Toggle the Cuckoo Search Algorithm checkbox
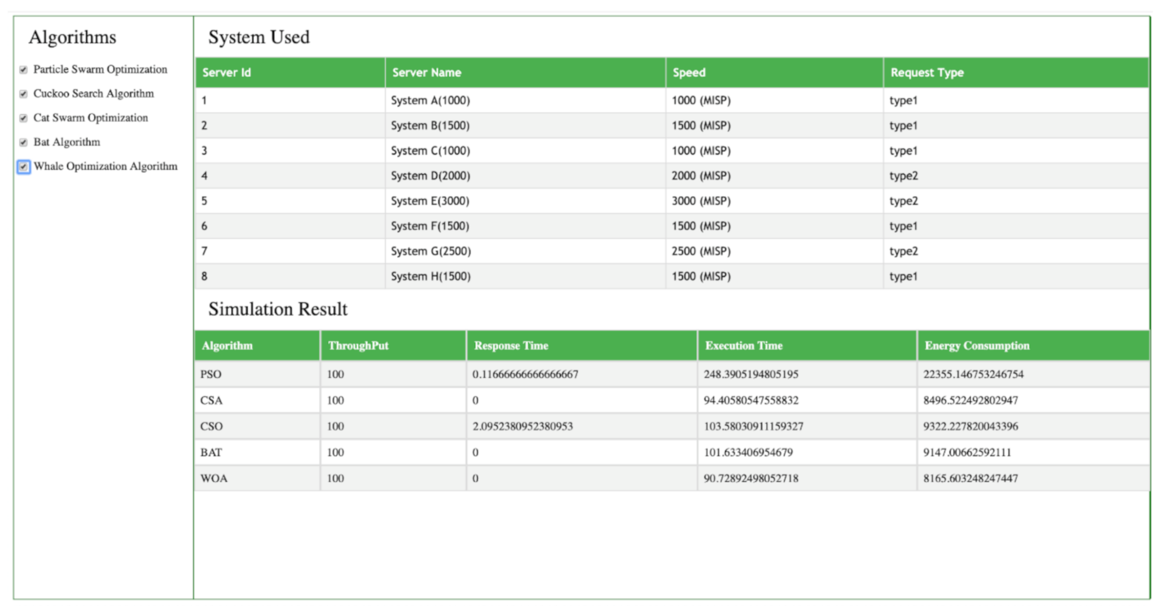Viewport: 1164px width, 612px height. point(23,94)
